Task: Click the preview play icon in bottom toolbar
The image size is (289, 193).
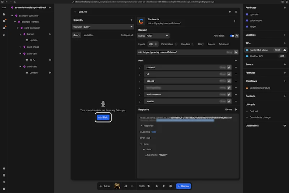Action: [x=157, y=186]
